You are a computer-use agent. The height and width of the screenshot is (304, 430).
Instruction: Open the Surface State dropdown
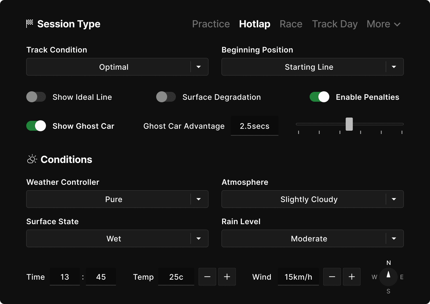coord(117,238)
